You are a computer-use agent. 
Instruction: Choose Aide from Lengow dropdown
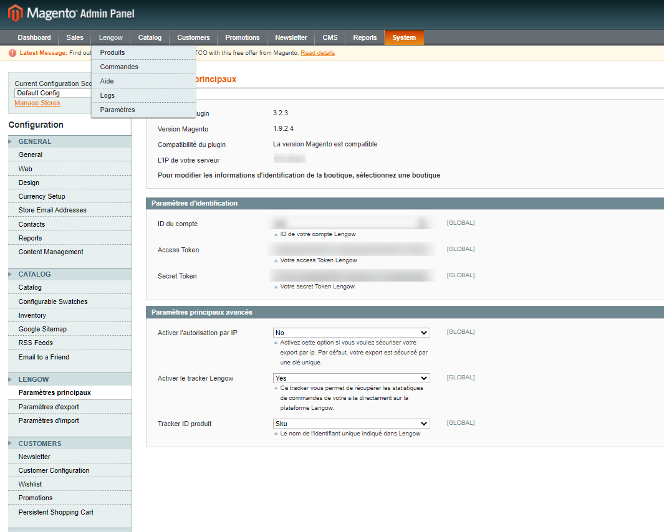click(x=143, y=81)
